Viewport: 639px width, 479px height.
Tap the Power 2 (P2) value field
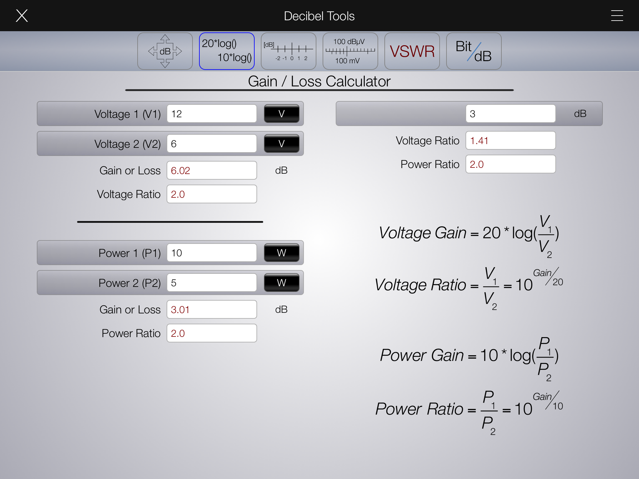point(212,283)
